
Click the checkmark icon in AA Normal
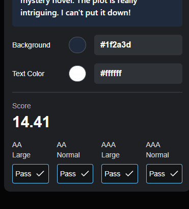pos(85,174)
